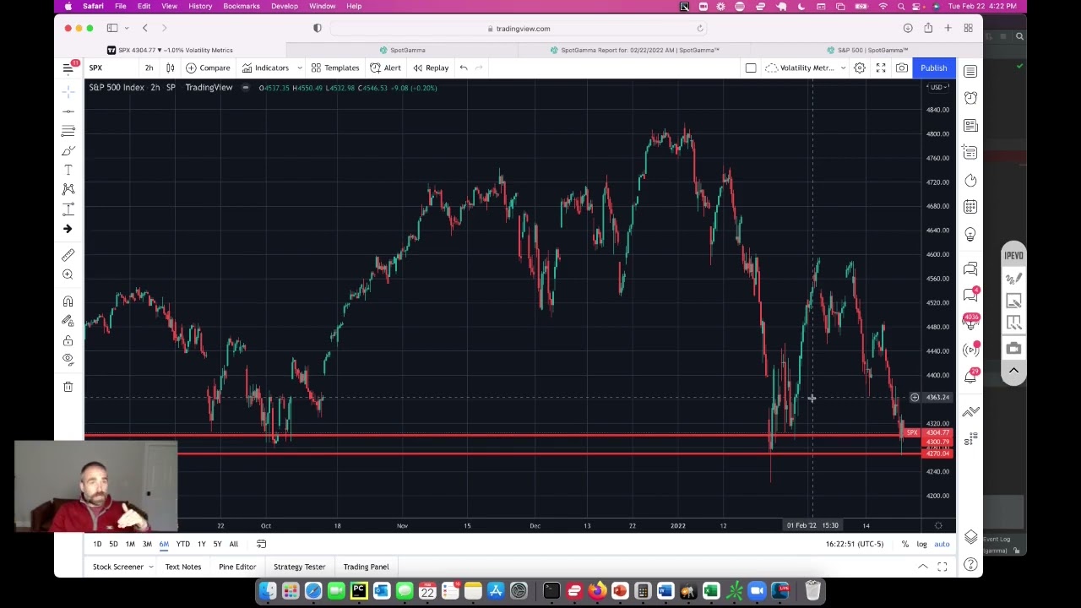The height and width of the screenshot is (608, 1081).
Task: Open the Text Notes tab
Action: click(183, 567)
